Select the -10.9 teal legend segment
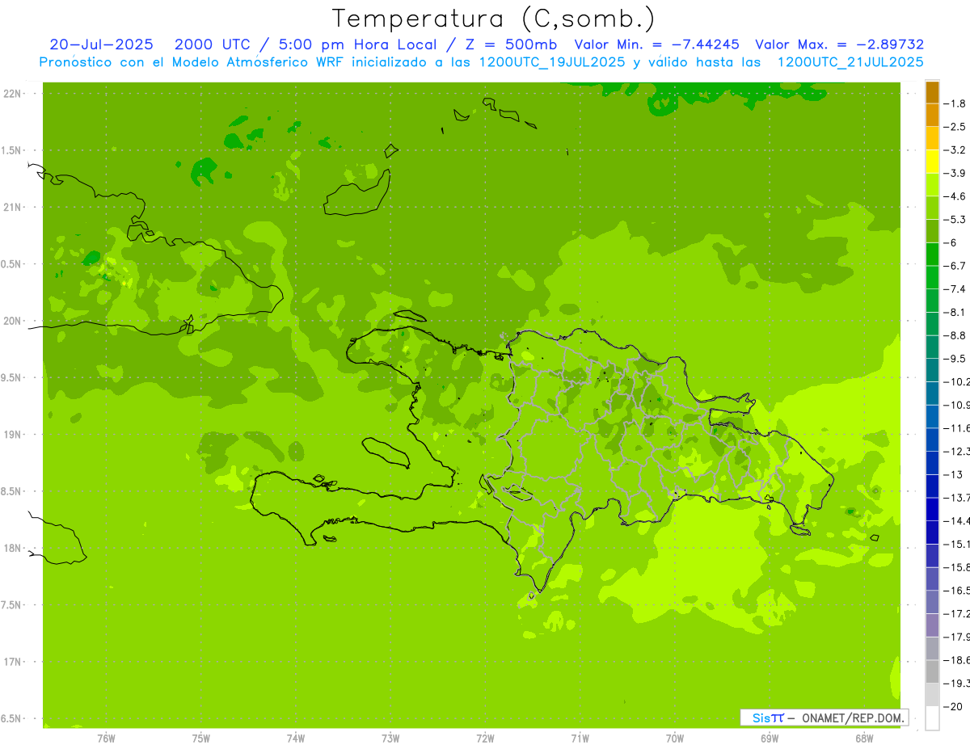970x749 pixels. click(x=932, y=393)
